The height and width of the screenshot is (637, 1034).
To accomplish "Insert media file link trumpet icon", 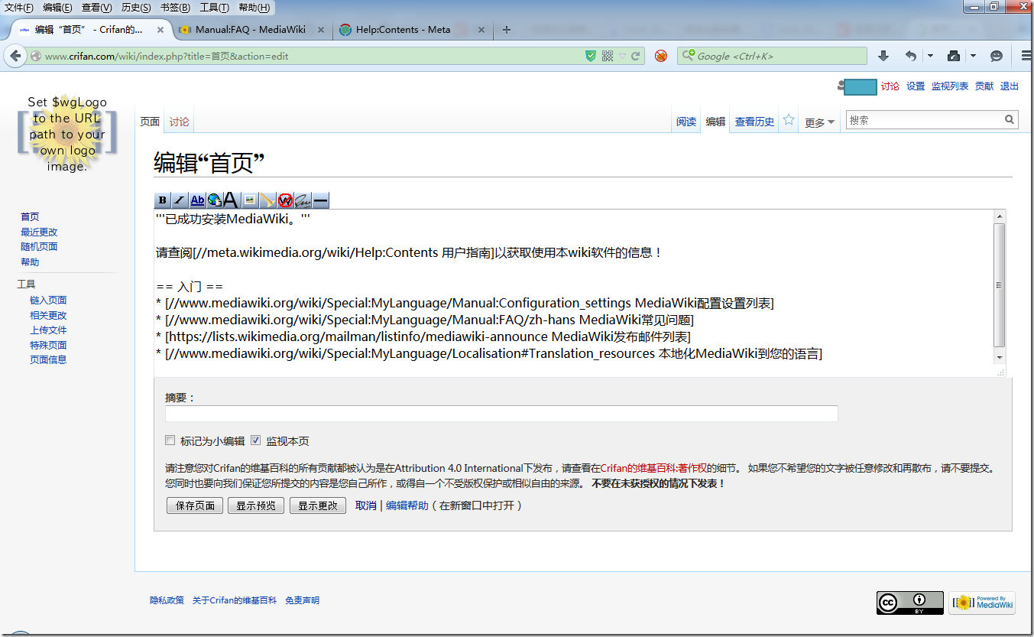I will (267, 200).
